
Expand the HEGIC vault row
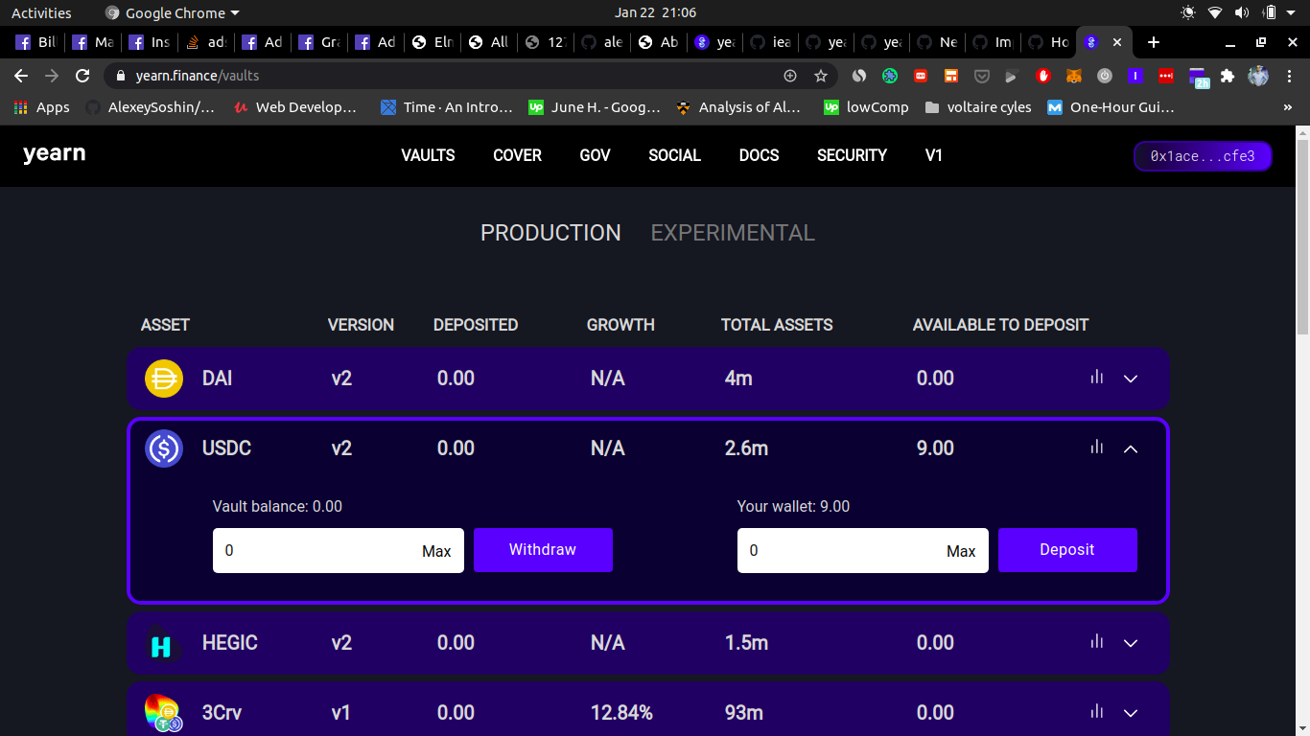point(1131,643)
